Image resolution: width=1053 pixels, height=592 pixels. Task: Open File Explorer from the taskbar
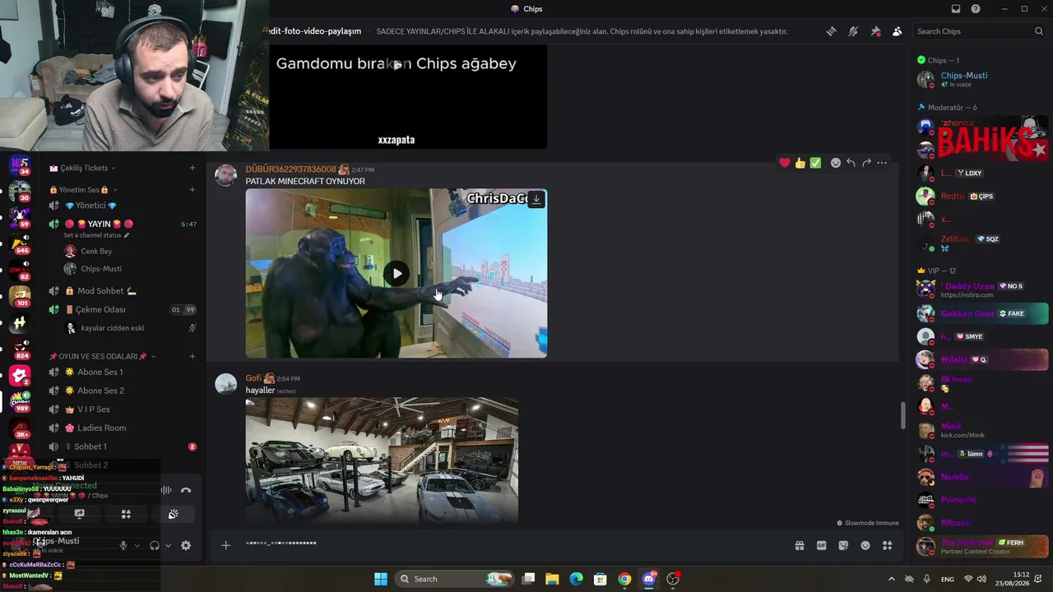tap(552, 579)
